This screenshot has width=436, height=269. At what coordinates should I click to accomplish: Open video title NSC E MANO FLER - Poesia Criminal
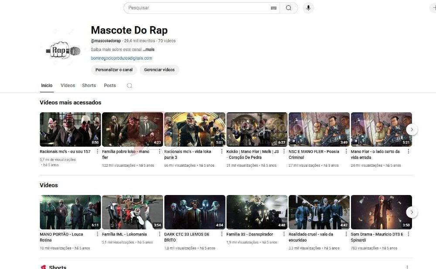[x=314, y=155]
